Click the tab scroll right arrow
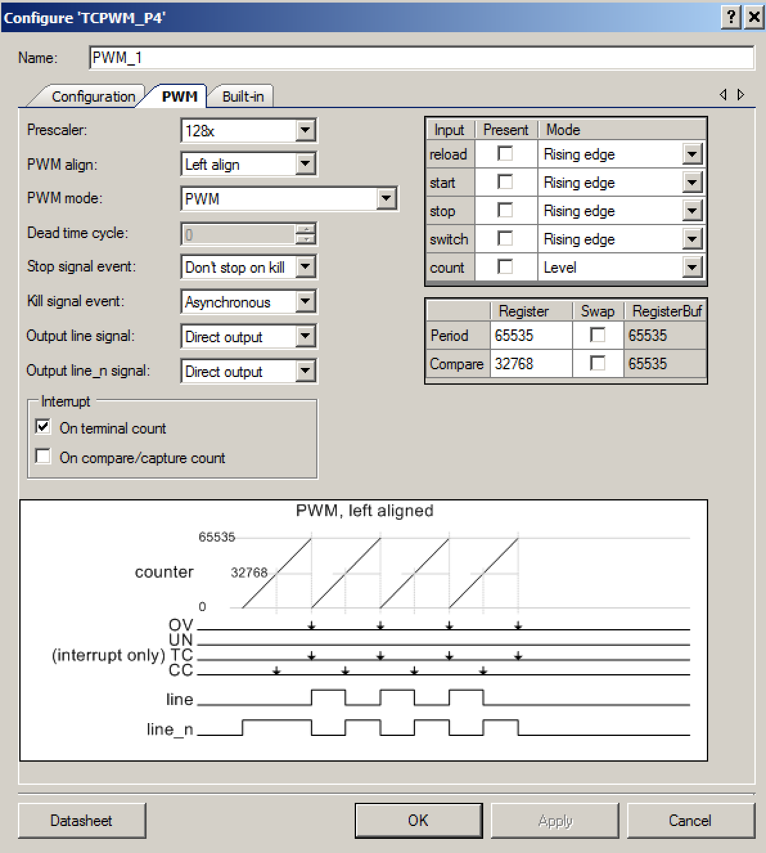Viewport: 766px width, 853px height. click(x=741, y=95)
